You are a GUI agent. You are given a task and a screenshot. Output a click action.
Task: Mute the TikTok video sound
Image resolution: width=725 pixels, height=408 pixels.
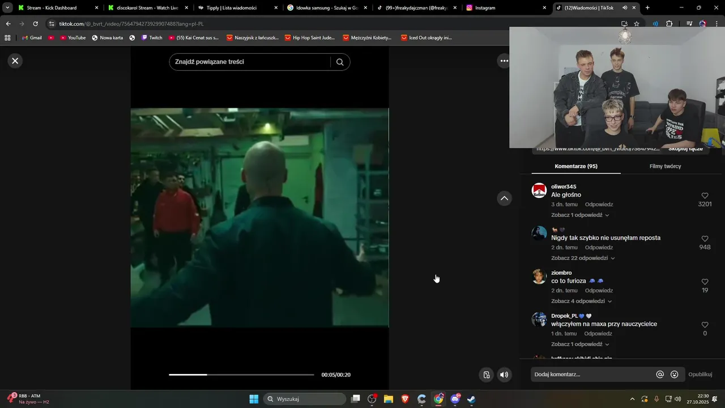click(504, 375)
